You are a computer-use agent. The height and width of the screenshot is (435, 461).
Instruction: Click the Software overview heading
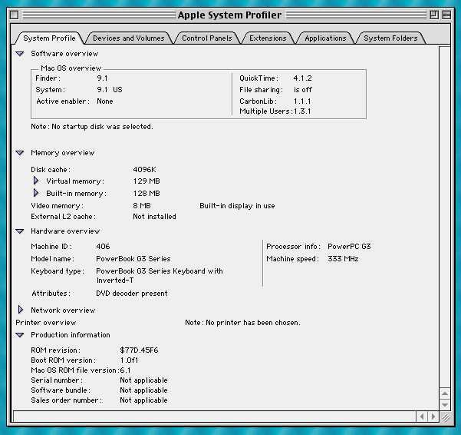(x=64, y=54)
